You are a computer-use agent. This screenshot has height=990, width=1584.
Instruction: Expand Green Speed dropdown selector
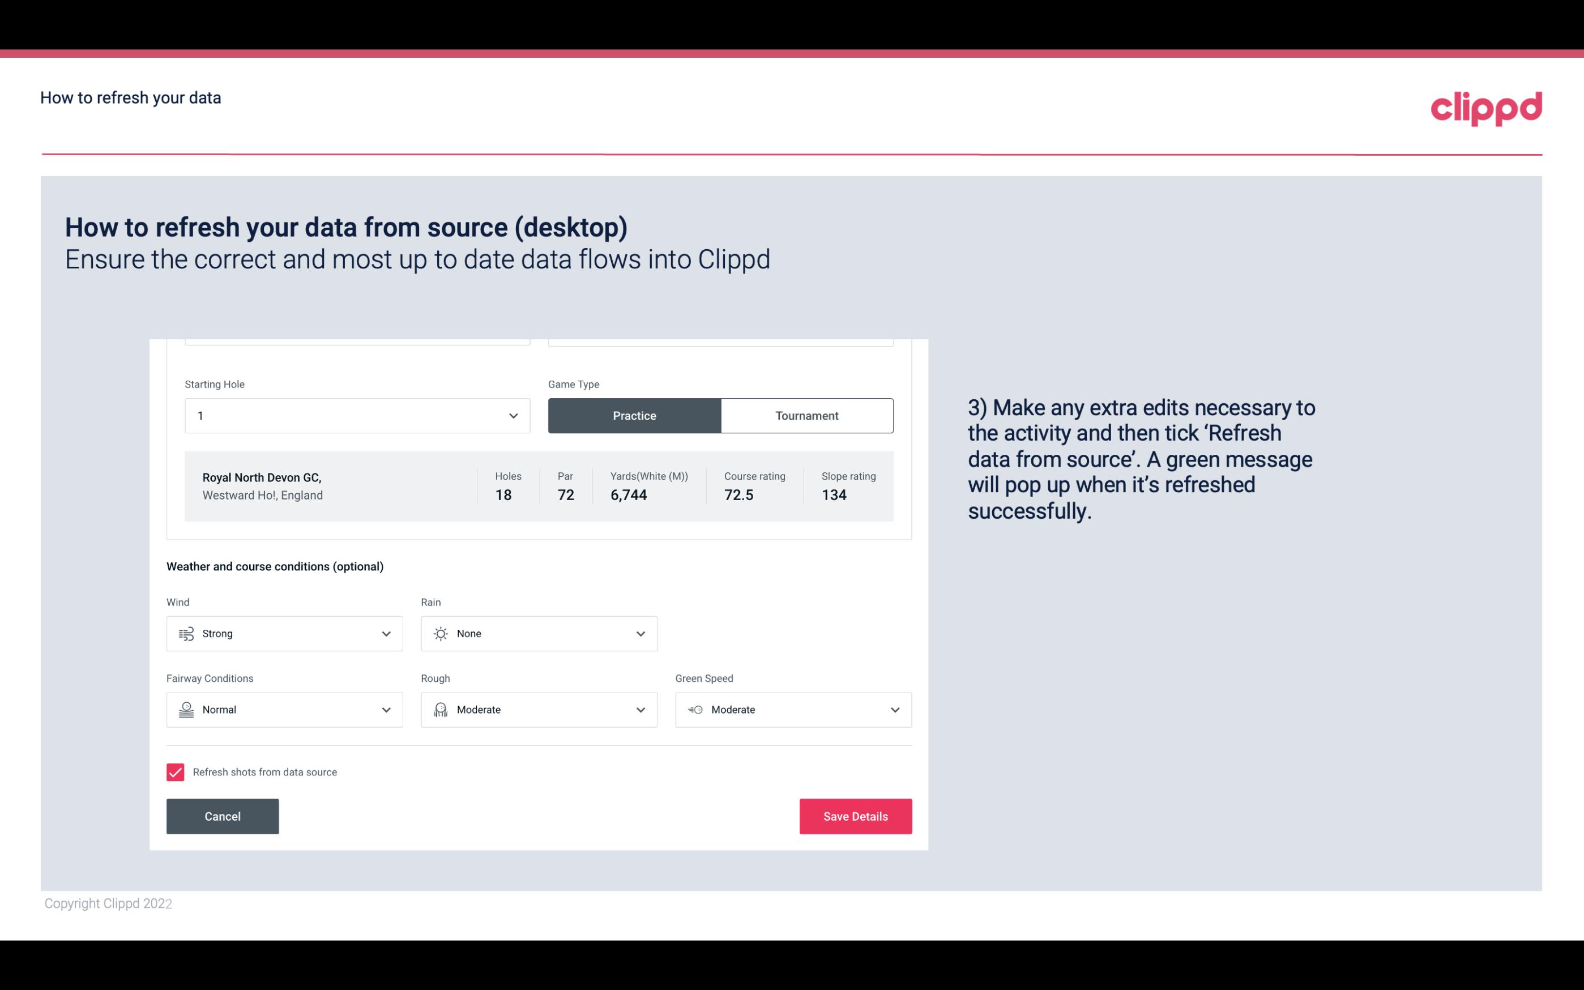[x=894, y=710]
